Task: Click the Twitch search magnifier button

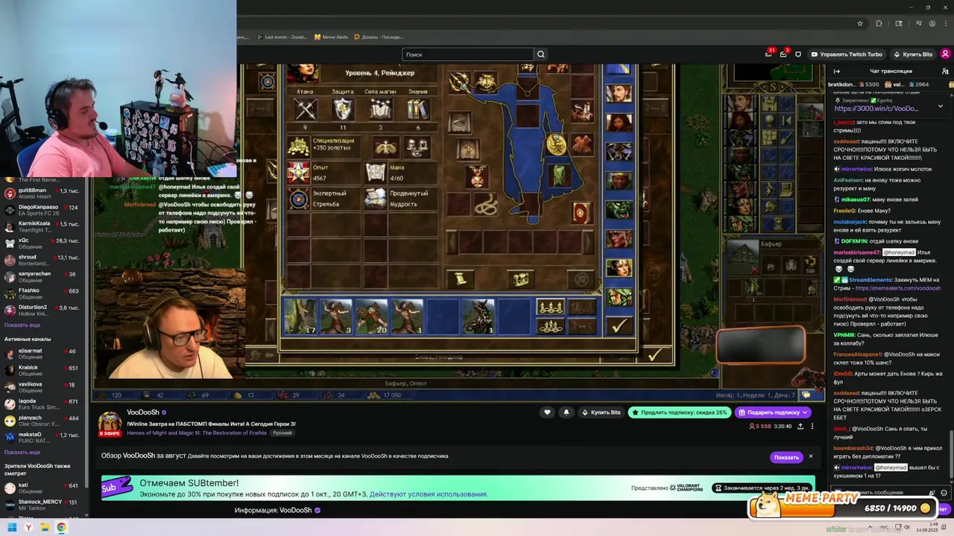Action: [x=541, y=54]
